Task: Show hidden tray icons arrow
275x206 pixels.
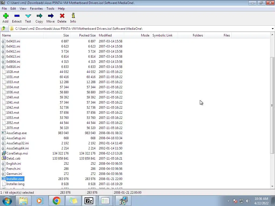Action: pyautogui.click(x=228, y=201)
